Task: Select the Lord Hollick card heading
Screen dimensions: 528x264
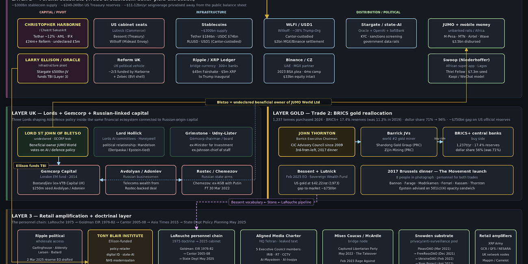Action: [129, 133]
